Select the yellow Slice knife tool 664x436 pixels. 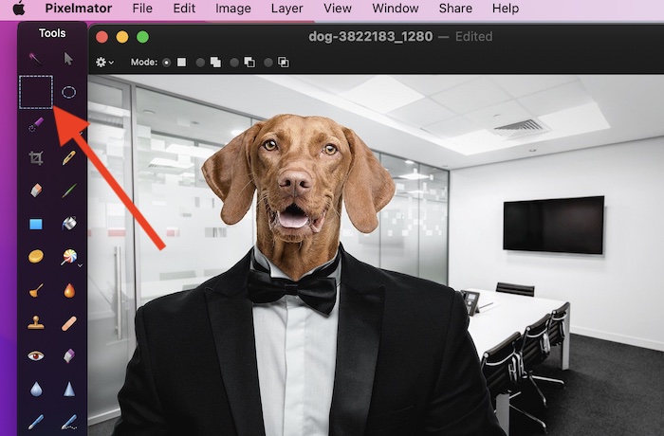[x=69, y=157]
